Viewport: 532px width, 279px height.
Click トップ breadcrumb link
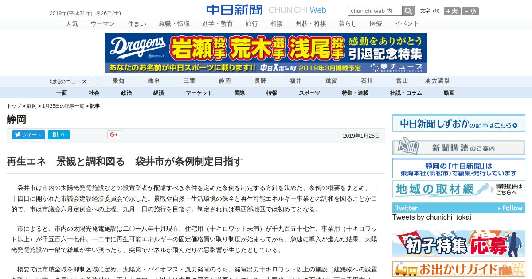[x=14, y=106]
